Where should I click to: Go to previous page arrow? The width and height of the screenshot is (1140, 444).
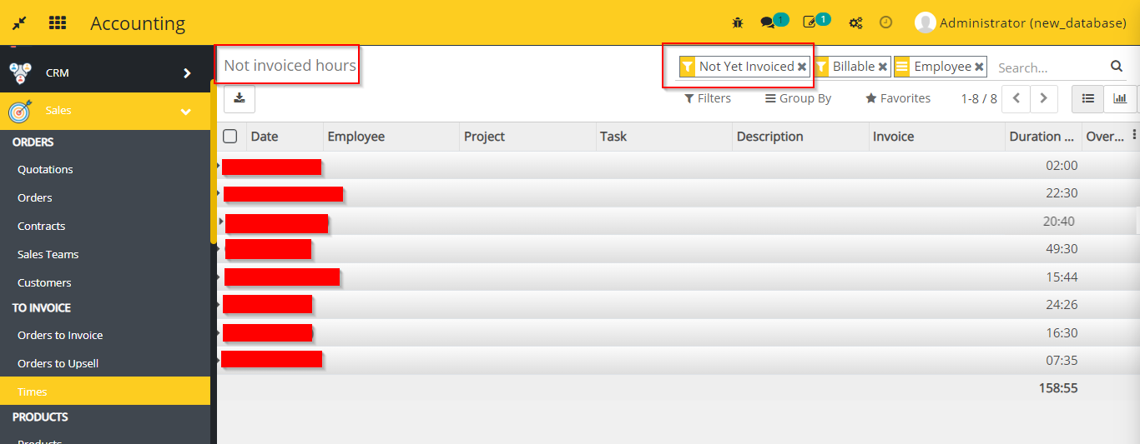[x=1016, y=98]
